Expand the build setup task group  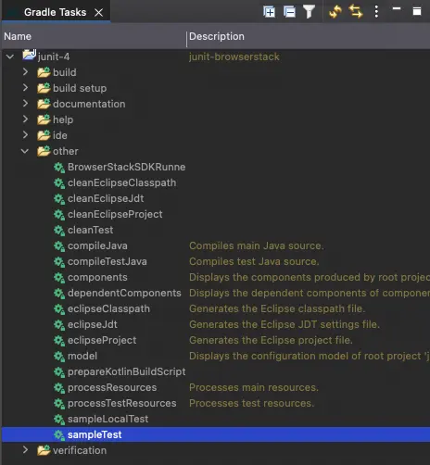click(x=25, y=88)
